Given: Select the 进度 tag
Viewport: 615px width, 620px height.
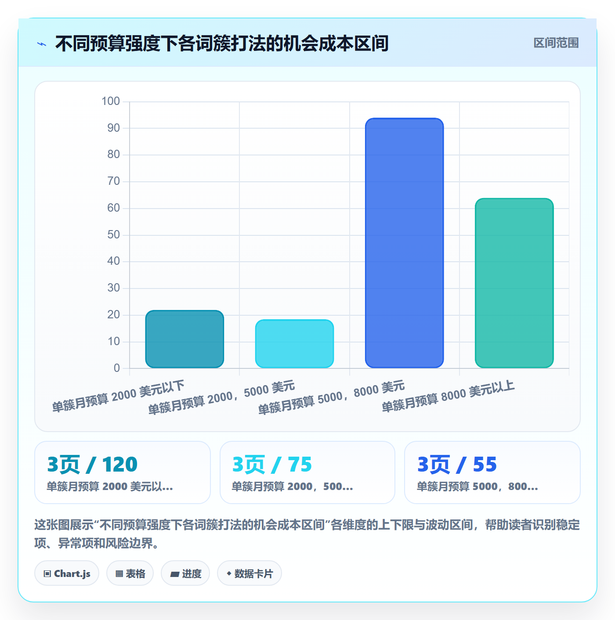Looking at the screenshot, I should click(x=185, y=573).
